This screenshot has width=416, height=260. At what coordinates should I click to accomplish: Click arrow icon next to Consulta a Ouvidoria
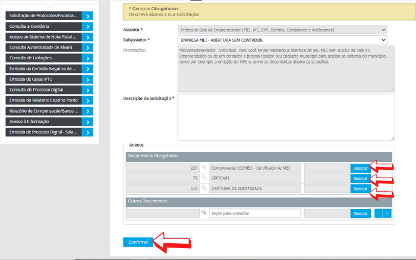87,27
